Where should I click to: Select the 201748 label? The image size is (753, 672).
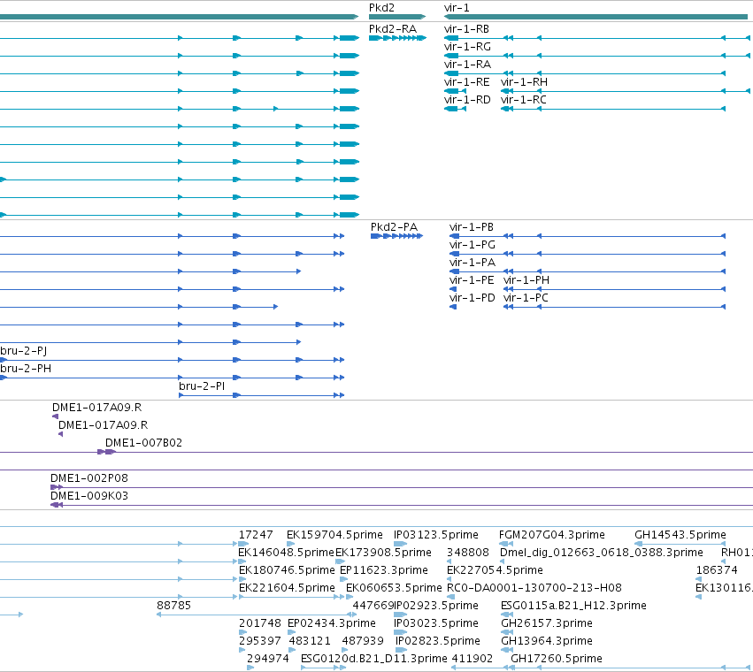click(260, 624)
